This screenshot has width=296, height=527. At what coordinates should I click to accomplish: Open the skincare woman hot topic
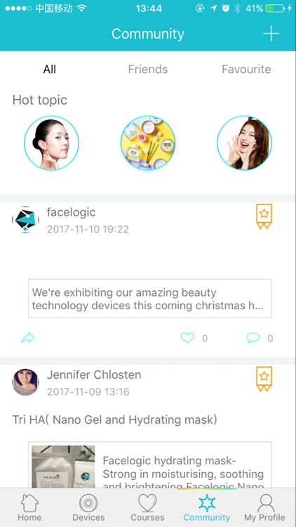point(51,143)
